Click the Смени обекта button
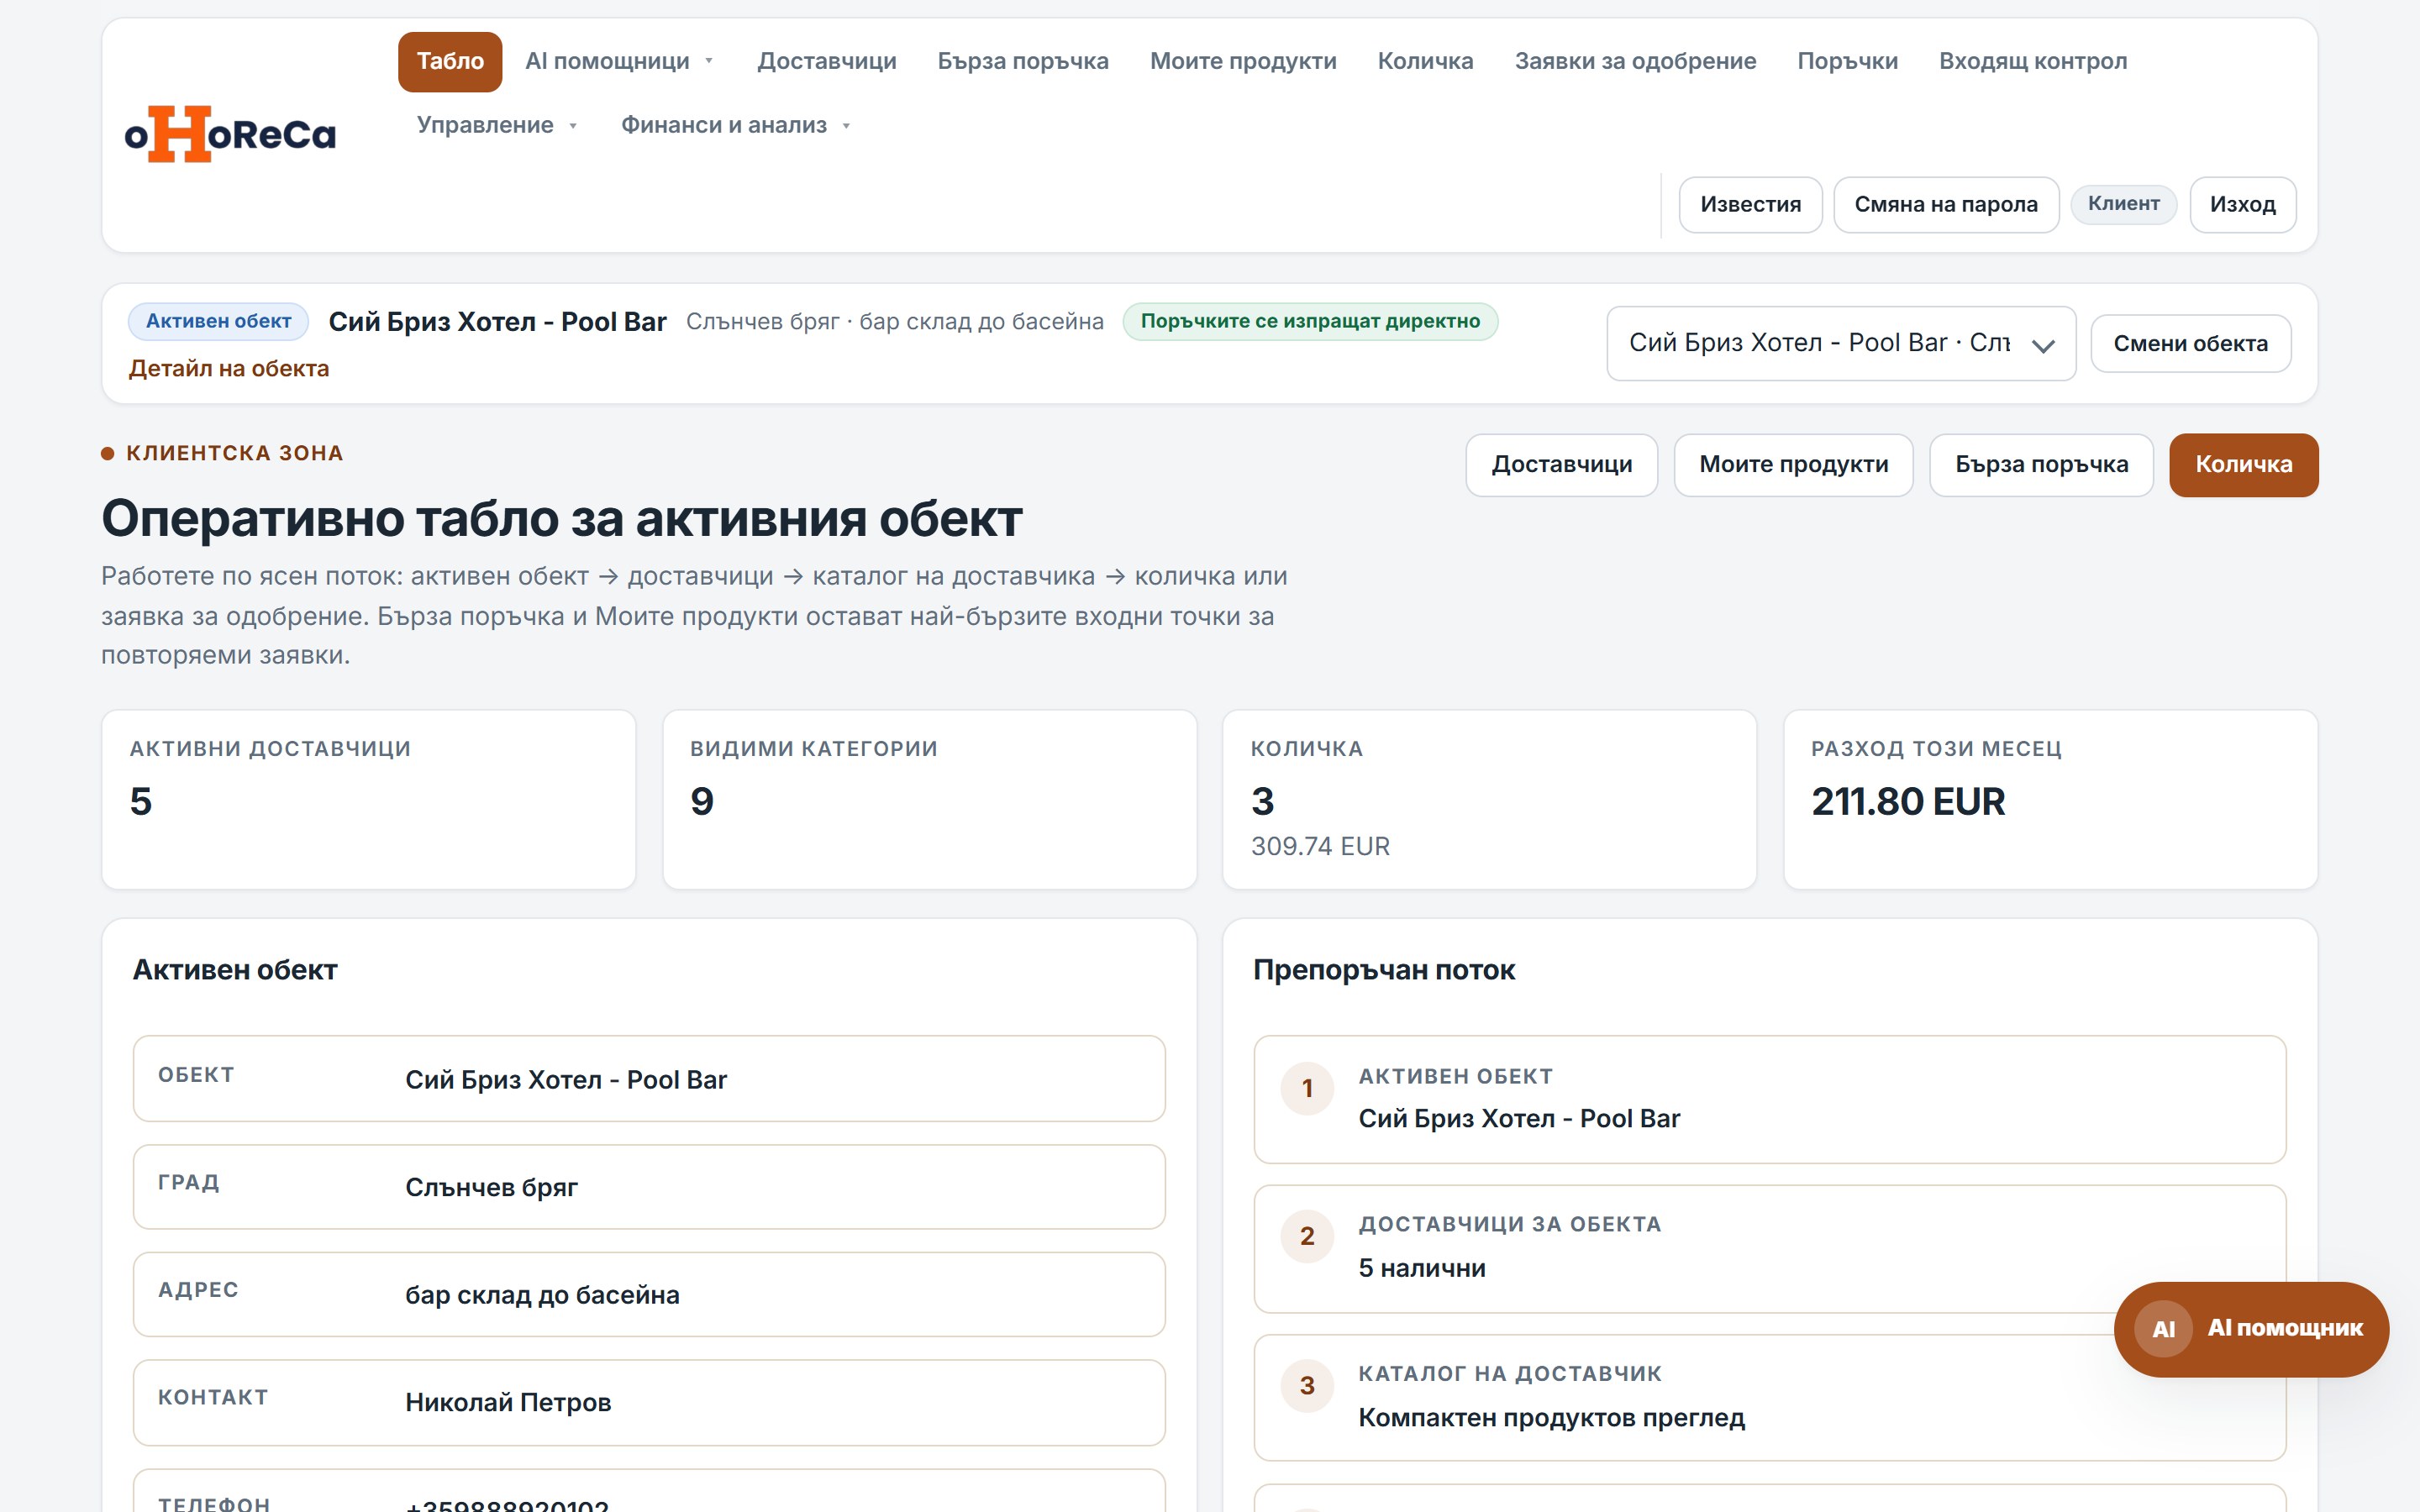This screenshot has width=2420, height=1512. point(2190,344)
